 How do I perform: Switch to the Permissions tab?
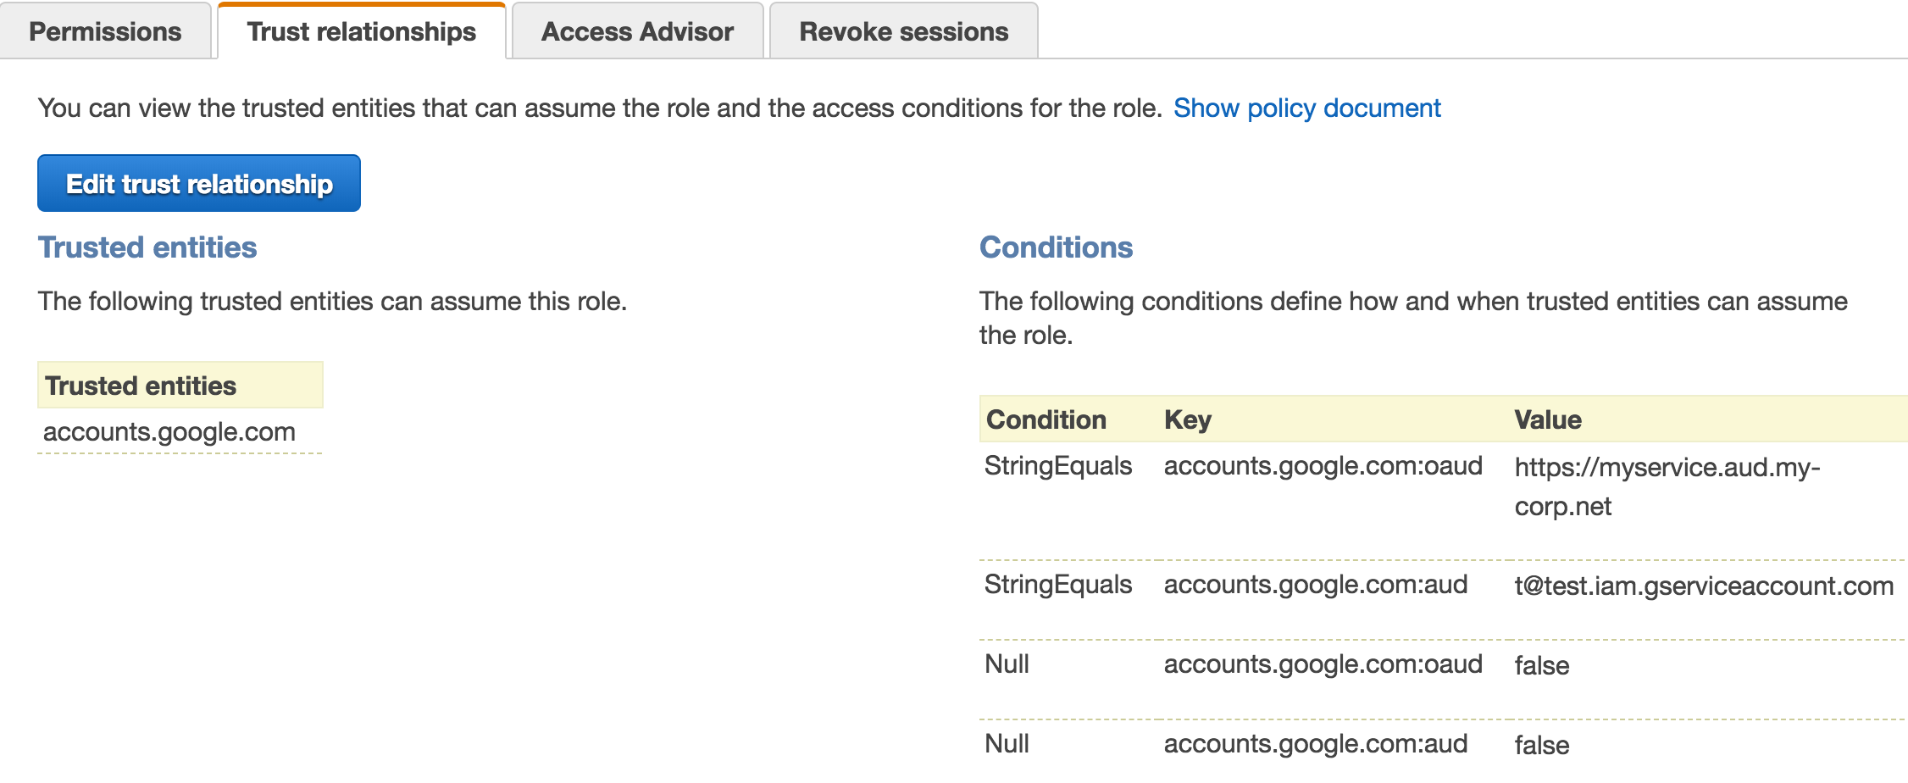tap(105, 31)
